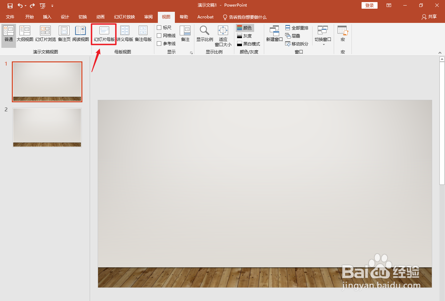Start slideshow from beginning icon in title bar

point(42,6)
